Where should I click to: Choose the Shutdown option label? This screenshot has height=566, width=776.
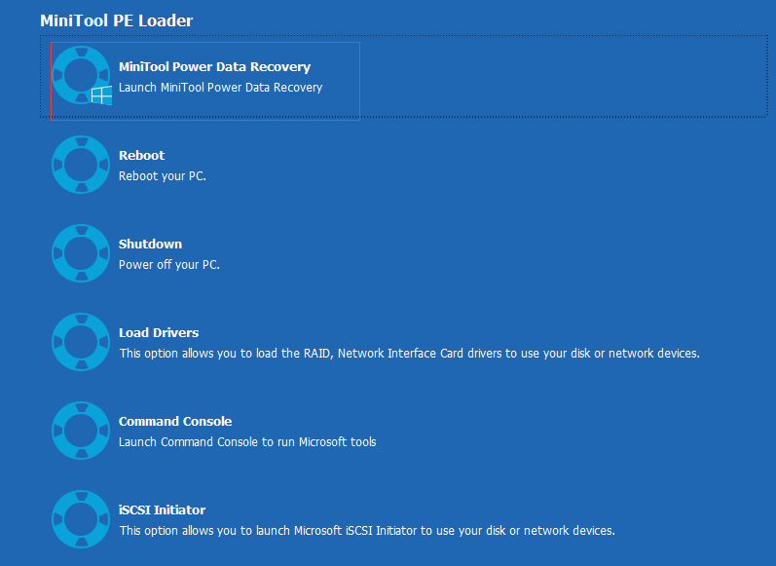tap(151, 245)
